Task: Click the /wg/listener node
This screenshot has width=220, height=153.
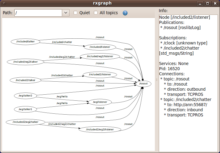Action: (x=100, y=102)
